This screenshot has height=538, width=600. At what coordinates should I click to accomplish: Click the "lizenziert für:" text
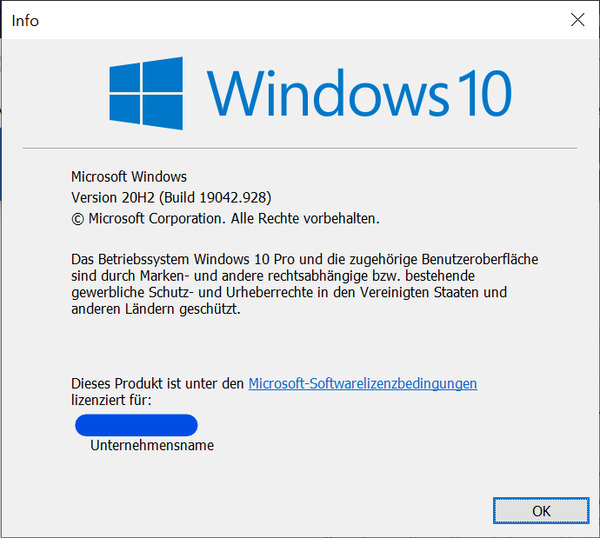coord(111,401)
